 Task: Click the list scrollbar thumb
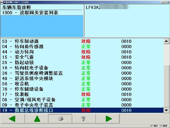pos(166,86)
